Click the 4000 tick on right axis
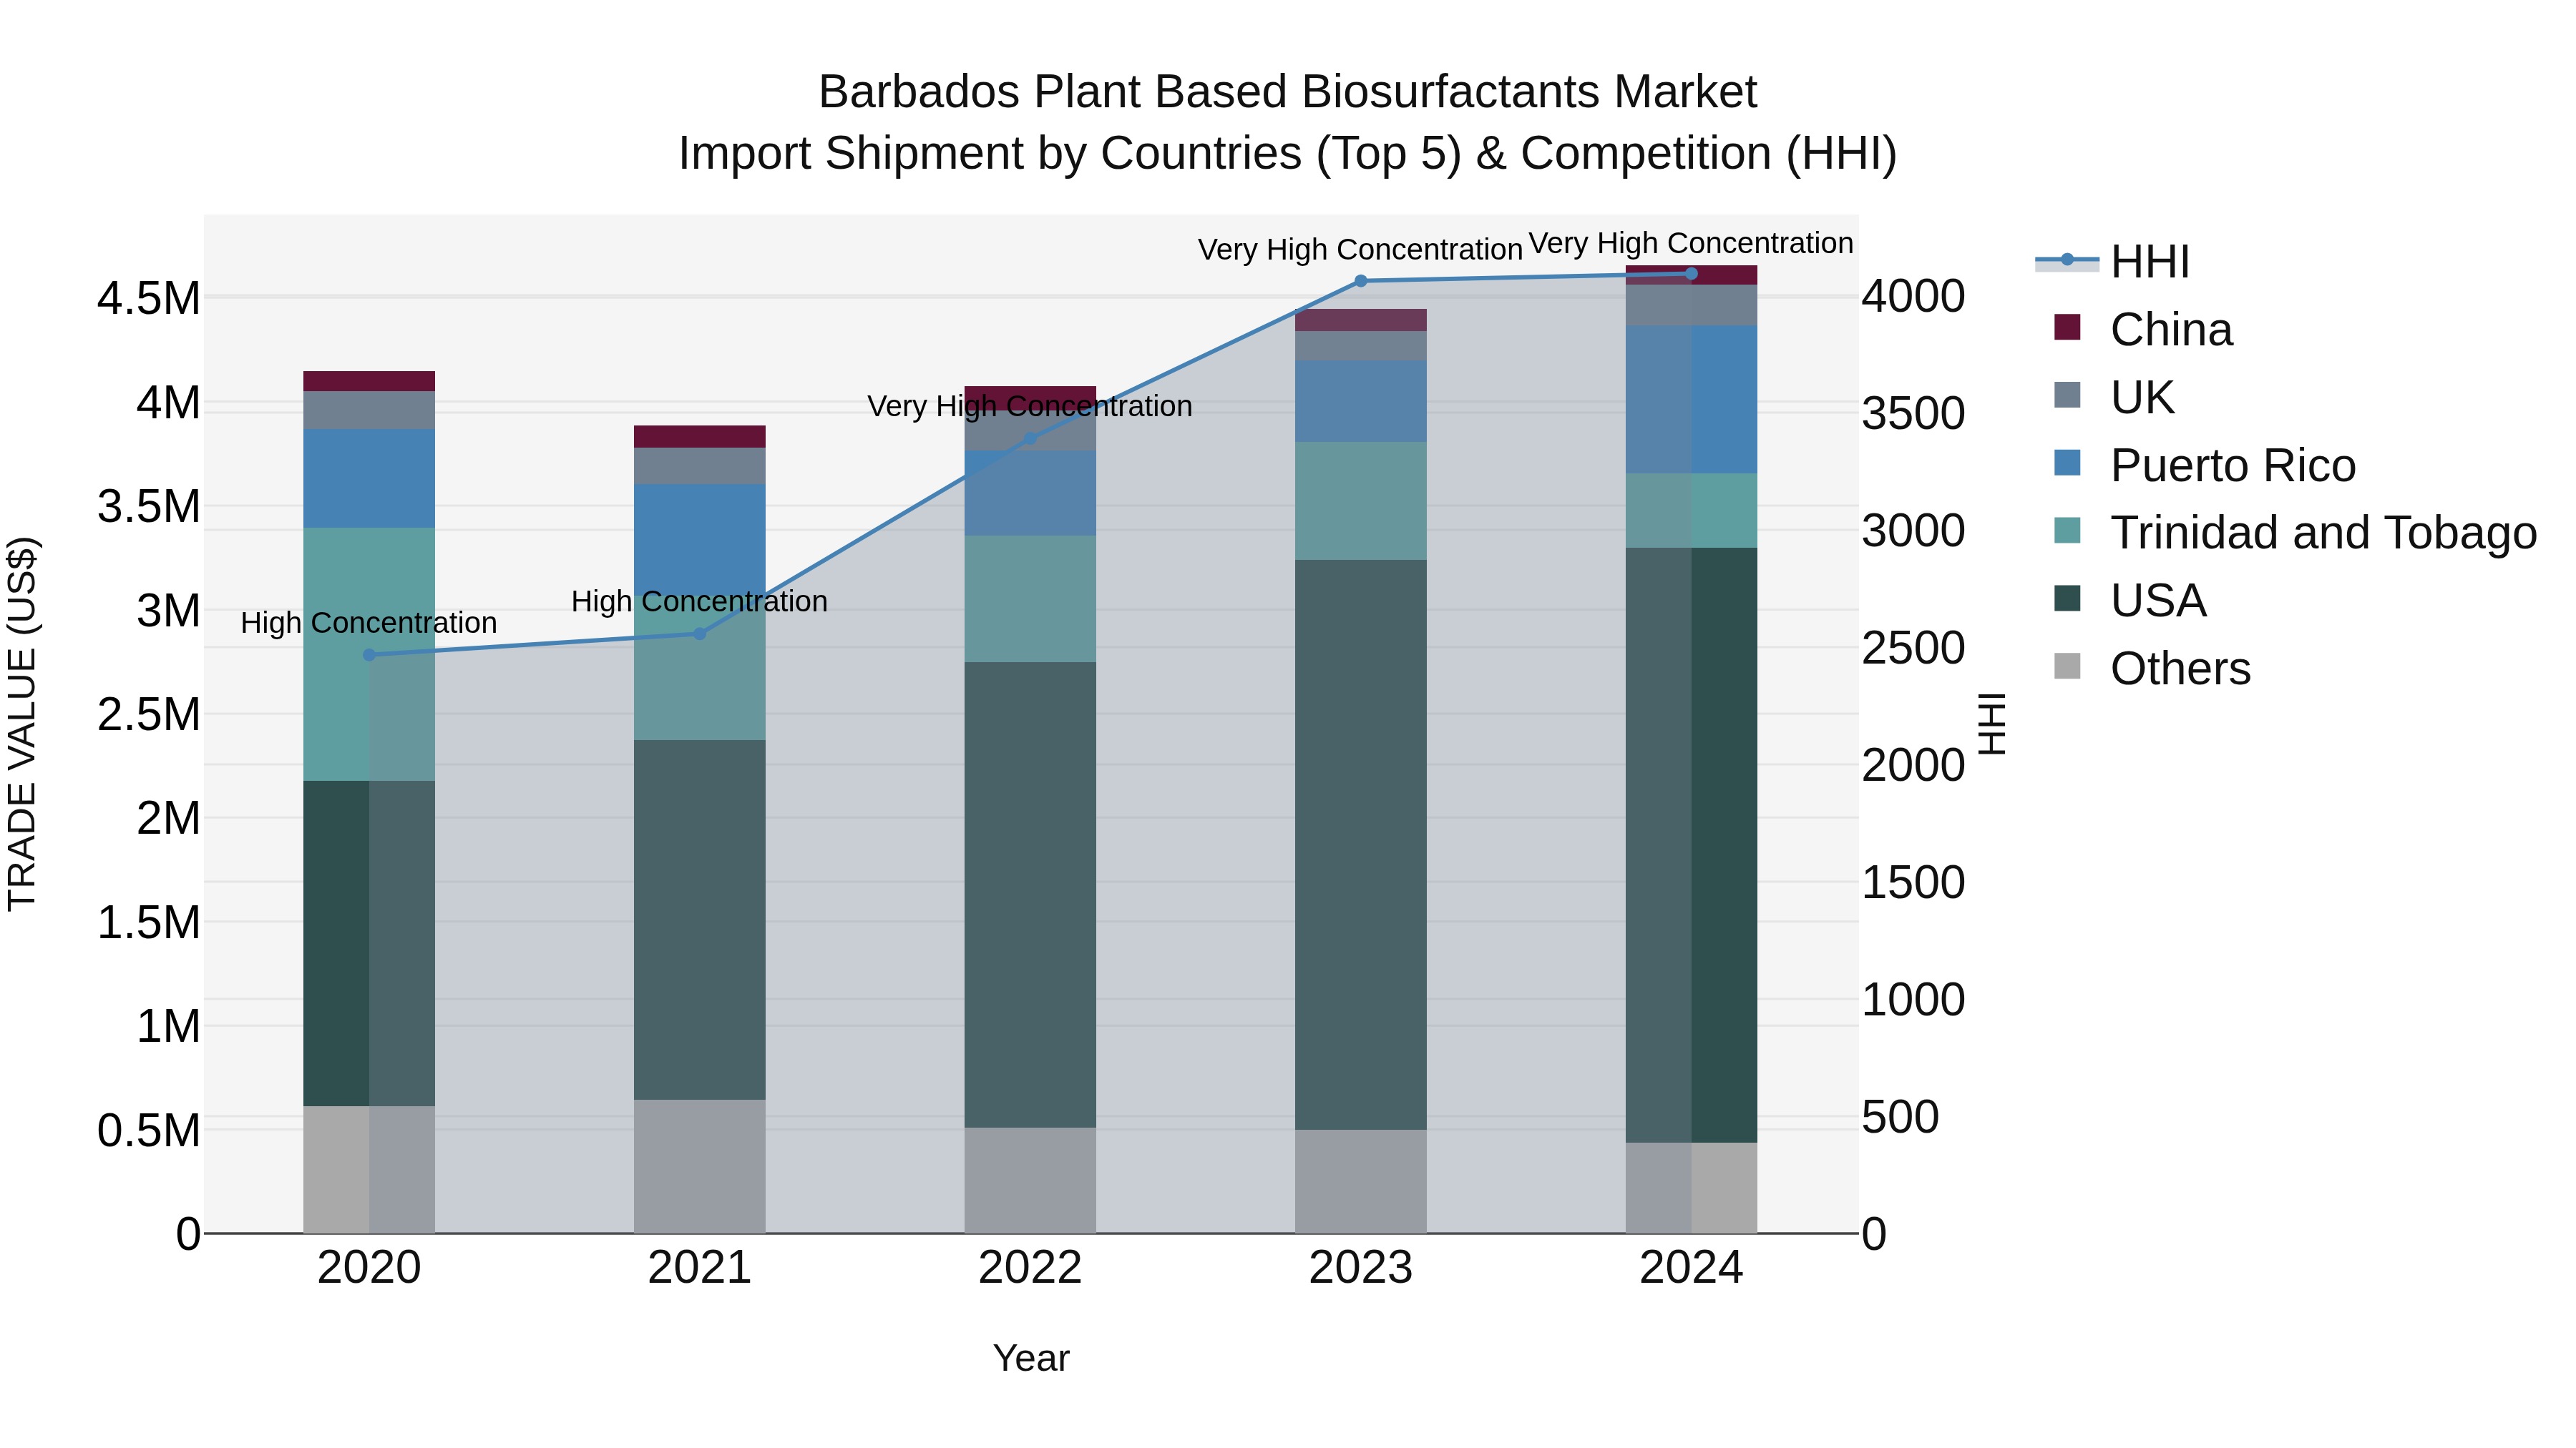This screenshot has width=2576, height=1448. tap(1914, 297)
